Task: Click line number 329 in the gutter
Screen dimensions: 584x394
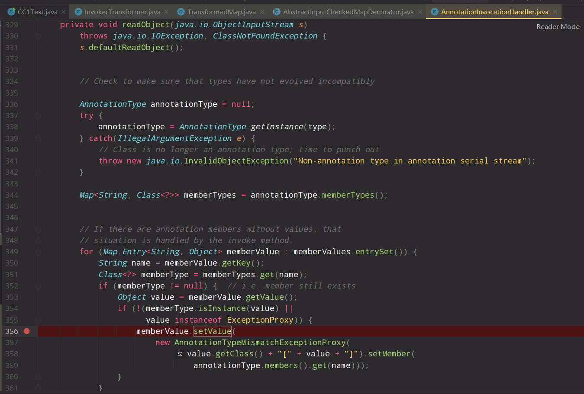Action: (x=12, y=25)
